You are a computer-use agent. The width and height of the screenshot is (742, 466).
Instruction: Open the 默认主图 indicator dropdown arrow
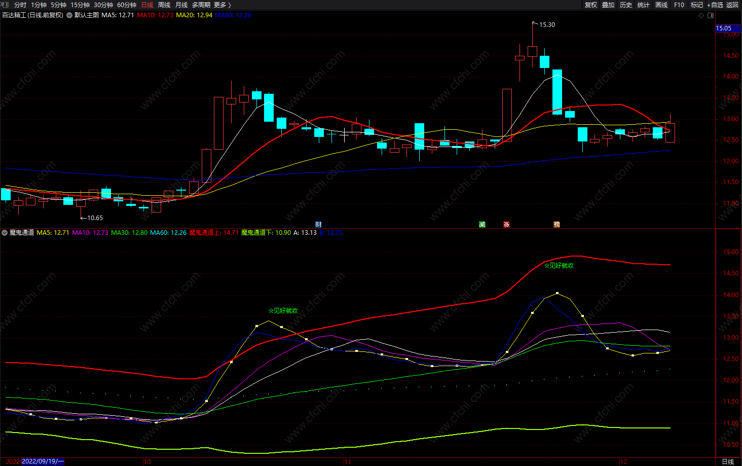tap(69, 15)
